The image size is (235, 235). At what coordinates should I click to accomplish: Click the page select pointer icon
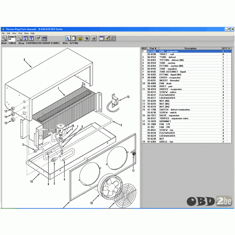click(x=74, y=38)
